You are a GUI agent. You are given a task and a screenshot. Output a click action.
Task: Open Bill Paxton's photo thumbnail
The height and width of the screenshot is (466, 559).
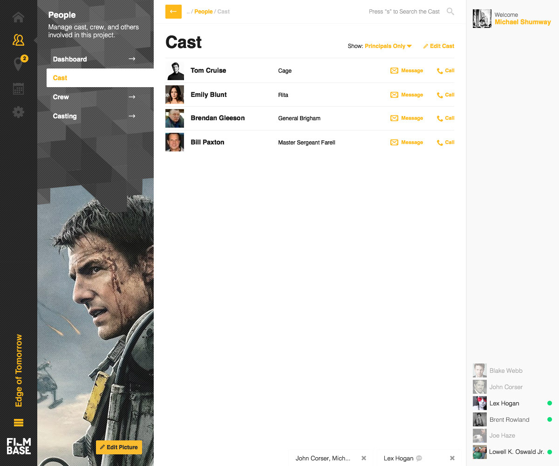click(x=175, y=142)
